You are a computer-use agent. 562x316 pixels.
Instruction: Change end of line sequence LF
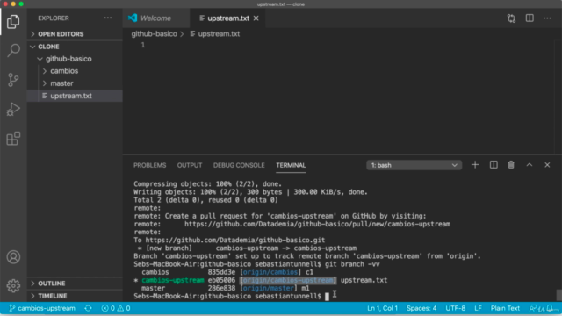tap(478, 308)
